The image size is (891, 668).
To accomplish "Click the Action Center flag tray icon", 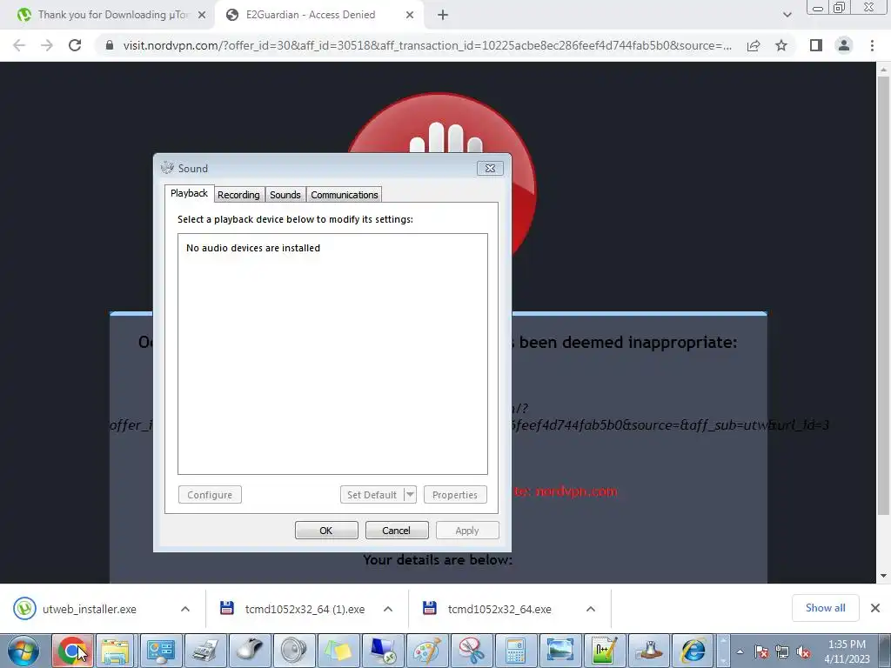I will tap(762, 652).
